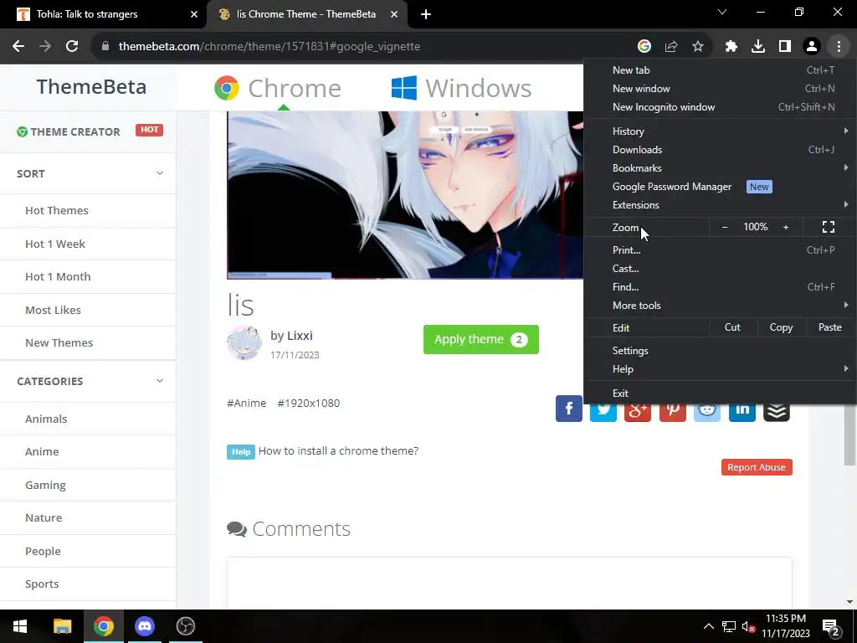Click the muted volume tray icon
The image size is (857, 643).
pos(748,626)
